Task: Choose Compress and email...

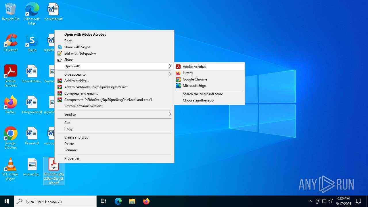Action: pos(114,93)
